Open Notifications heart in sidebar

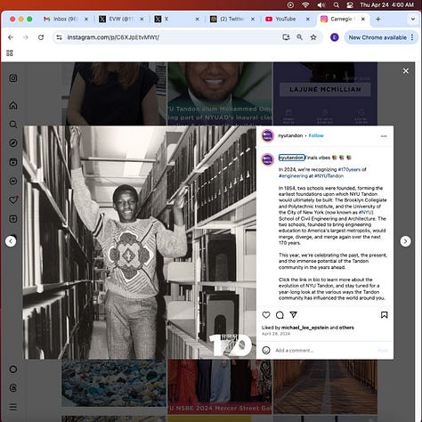pyautogui.click(x=13, y=200)
